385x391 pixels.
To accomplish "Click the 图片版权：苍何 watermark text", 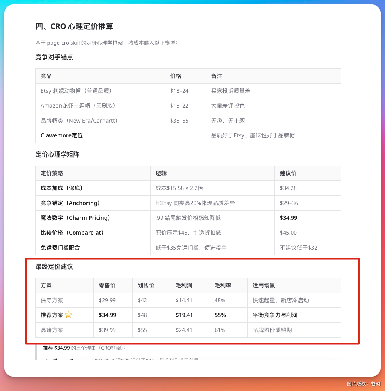I will point(363,384).
